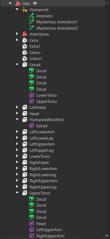Click the HumanoidRootPart cube icon
This screenshot has height=239, width=110.
click(x=25, y=120)
